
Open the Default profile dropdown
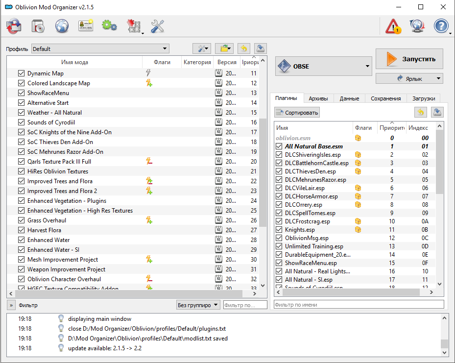tap(100, 49)
